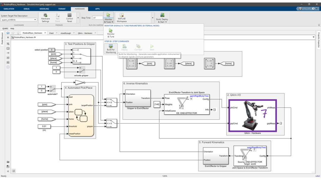Open Hardware Settings in the ribbon
Image resolution: width=321 pixels, height=180 pixels.
pos(45,18)
